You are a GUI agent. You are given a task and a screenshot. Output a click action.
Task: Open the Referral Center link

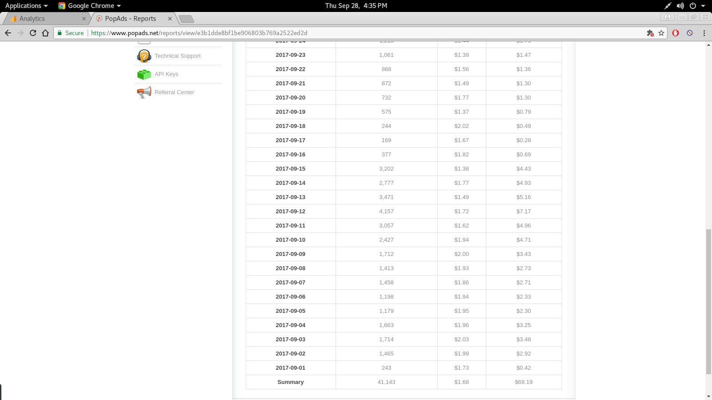[x=174, y=92]
